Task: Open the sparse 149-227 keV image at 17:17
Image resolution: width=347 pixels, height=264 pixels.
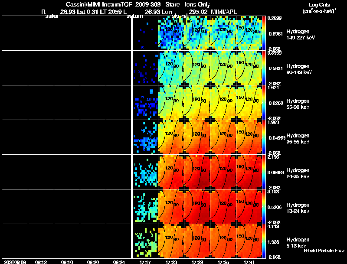Action: [145, 33]
